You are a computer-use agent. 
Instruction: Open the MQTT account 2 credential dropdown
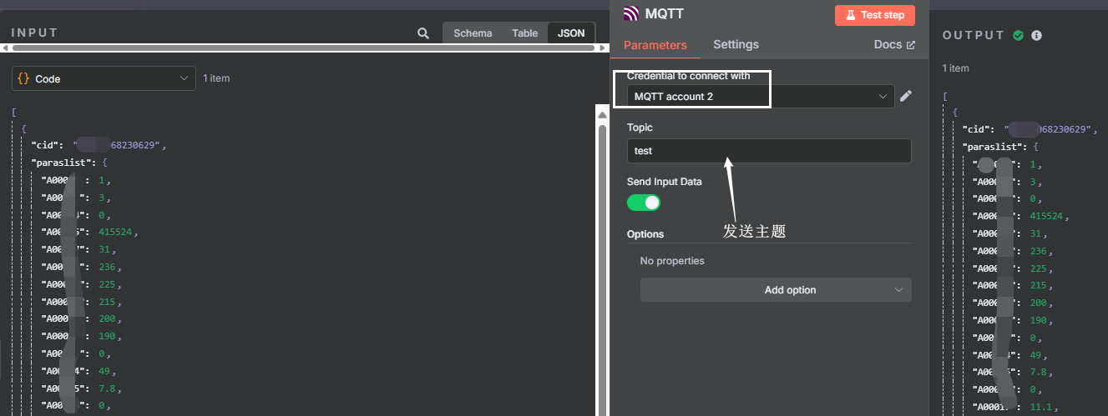761,97
